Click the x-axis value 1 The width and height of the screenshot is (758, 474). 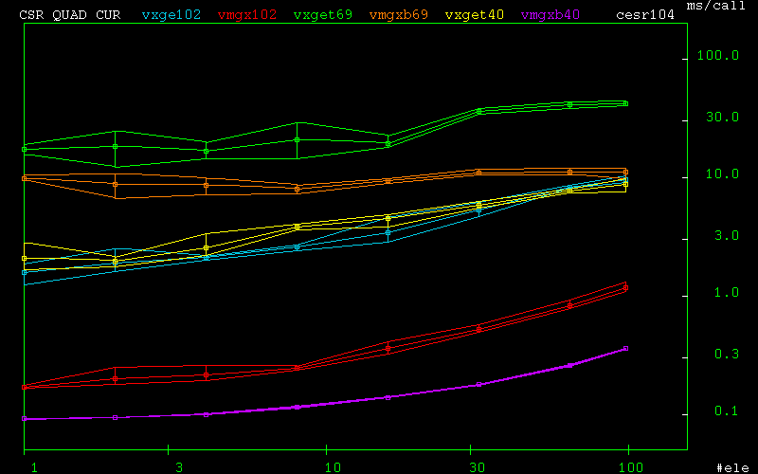(x=34, y=467)
